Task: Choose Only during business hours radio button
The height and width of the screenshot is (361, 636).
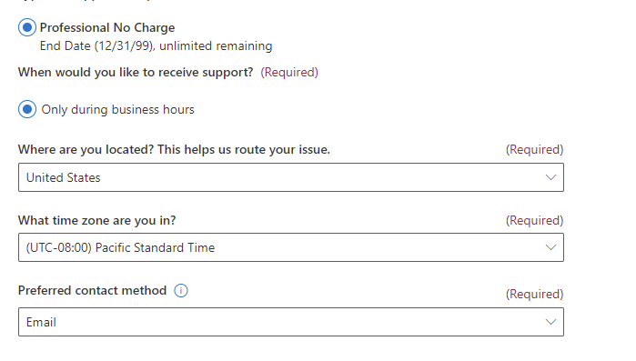Action: (27, 109)
